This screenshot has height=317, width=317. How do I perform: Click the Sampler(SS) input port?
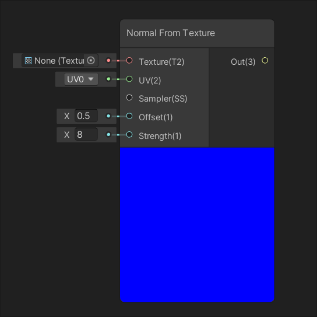(x=129, y=97)
